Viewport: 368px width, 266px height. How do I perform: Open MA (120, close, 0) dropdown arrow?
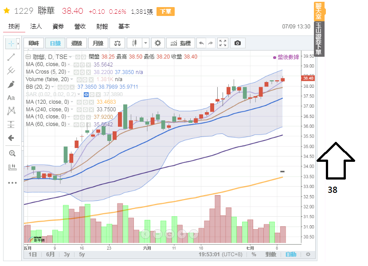click(x=71, y=102)
